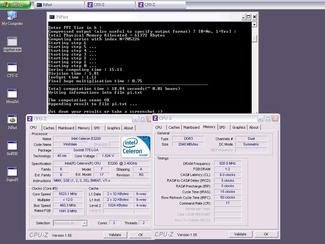Minimize the PiFast window
Screen dimensions: 325x244
click(243, 17)
